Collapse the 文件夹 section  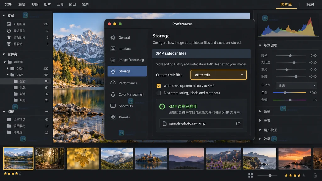coord(4,54)
